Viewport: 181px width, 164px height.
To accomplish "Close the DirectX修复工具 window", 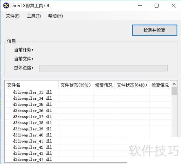I will coord(174,5).
